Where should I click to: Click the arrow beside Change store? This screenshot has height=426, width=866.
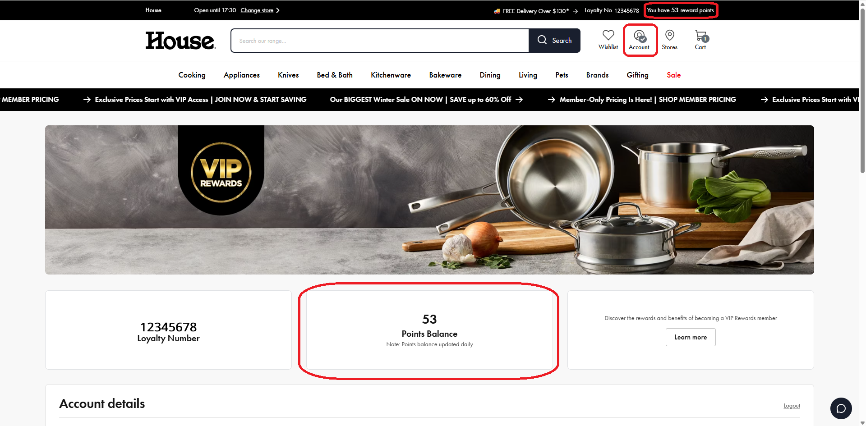click(278, 10)
